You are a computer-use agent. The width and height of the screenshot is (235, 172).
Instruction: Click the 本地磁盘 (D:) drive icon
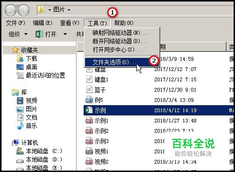[20, 161]
